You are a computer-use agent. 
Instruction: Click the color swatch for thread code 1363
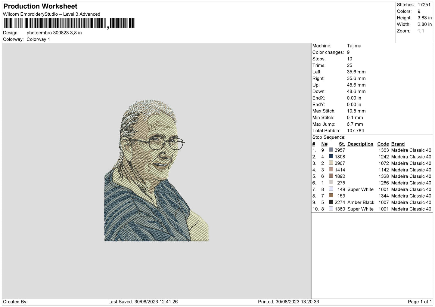pyautogui.click(x=331, y=150)
